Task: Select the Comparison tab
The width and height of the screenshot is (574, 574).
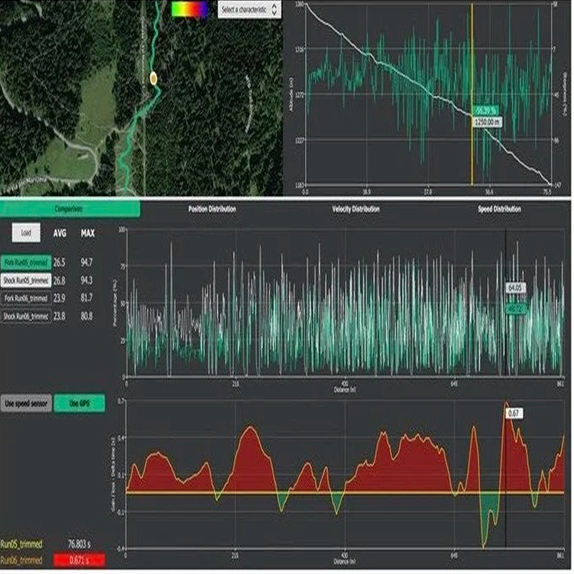Action: point(70,210)
